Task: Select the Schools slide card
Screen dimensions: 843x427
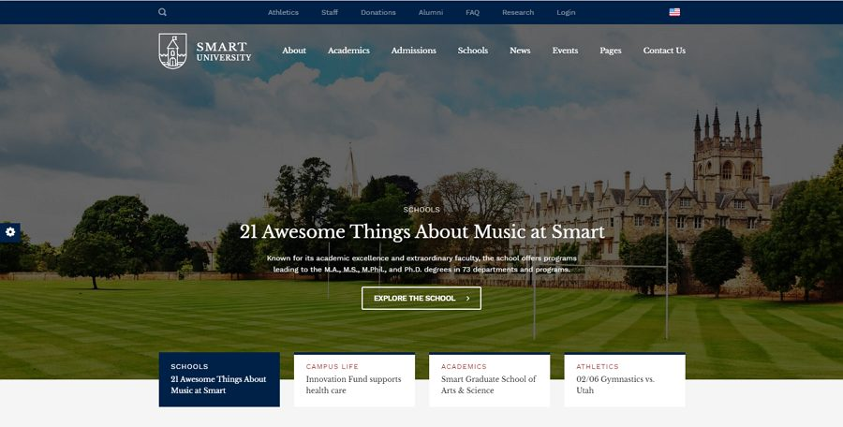Action: [219, 379]
